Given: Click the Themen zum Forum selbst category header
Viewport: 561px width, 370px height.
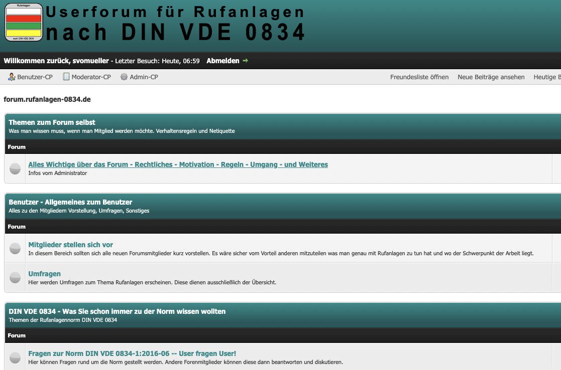Looking at the screenshot, I should coord(52,122).
